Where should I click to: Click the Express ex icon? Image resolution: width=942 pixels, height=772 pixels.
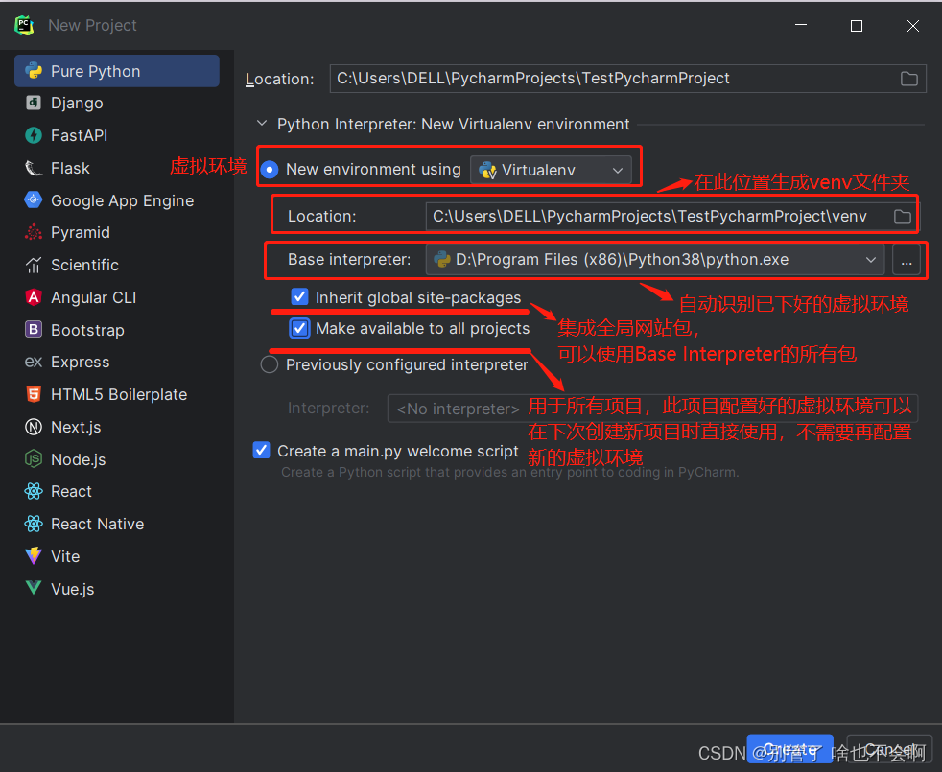(34, 363)
